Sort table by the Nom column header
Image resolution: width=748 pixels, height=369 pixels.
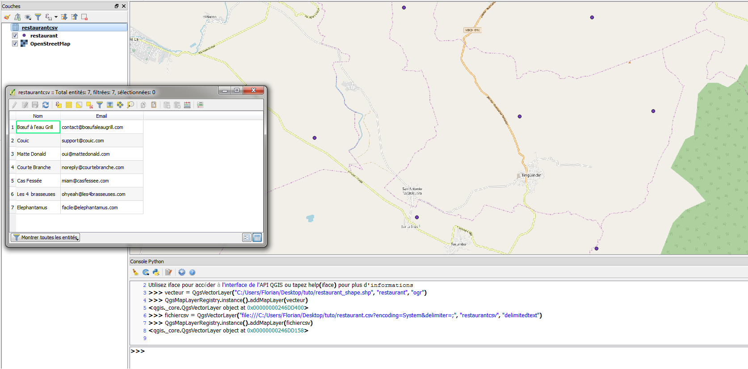point(38,116)
